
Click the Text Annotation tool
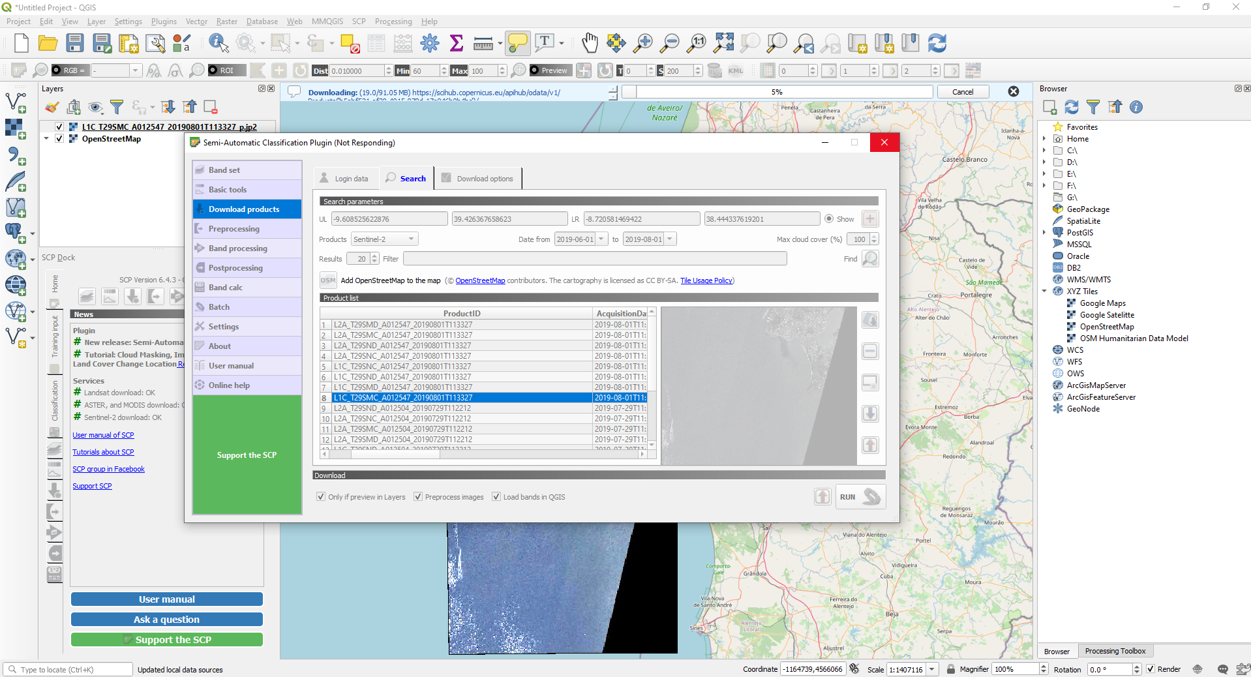[544, 44]
